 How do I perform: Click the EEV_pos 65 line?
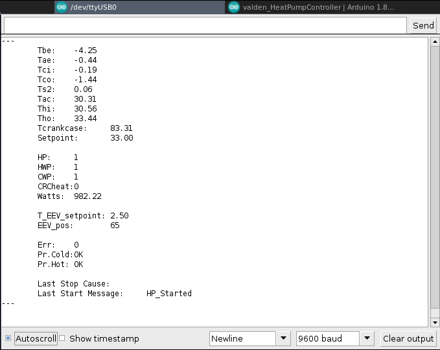pyautogui.click(x=78, y=226)
